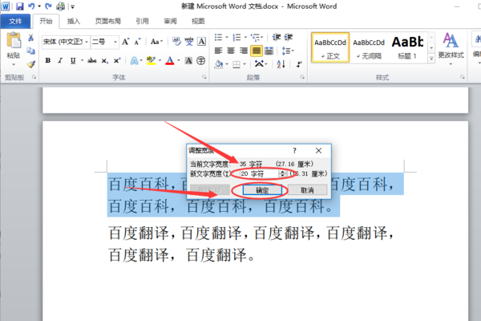The image size is (481, 321).
Task: Click the paragraph Shading paint bucket
Action: (x=219, y=64)
